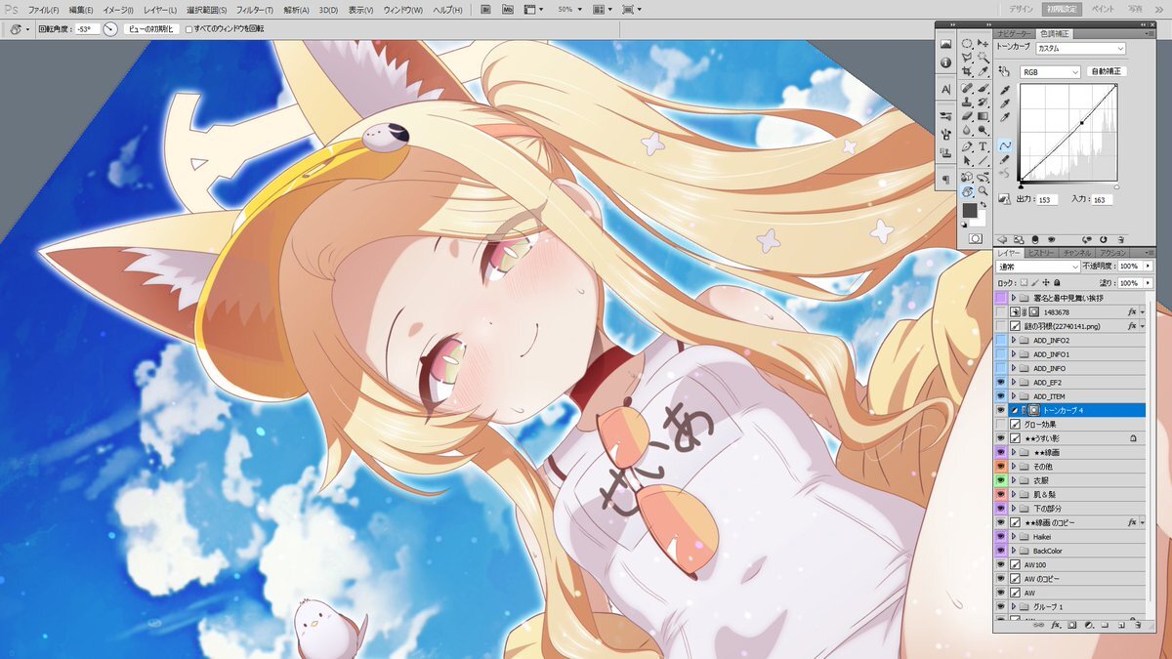Expand the ADD_INFO1 layer group
The image size is (1172, 659).
(1014, 354)
